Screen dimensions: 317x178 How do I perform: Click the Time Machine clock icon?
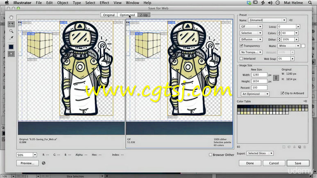click(x=278, y=2)
